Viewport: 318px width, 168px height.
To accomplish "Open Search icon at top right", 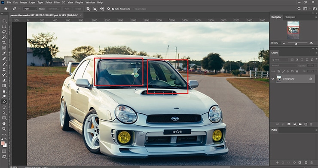I will [x=299, y=9].
